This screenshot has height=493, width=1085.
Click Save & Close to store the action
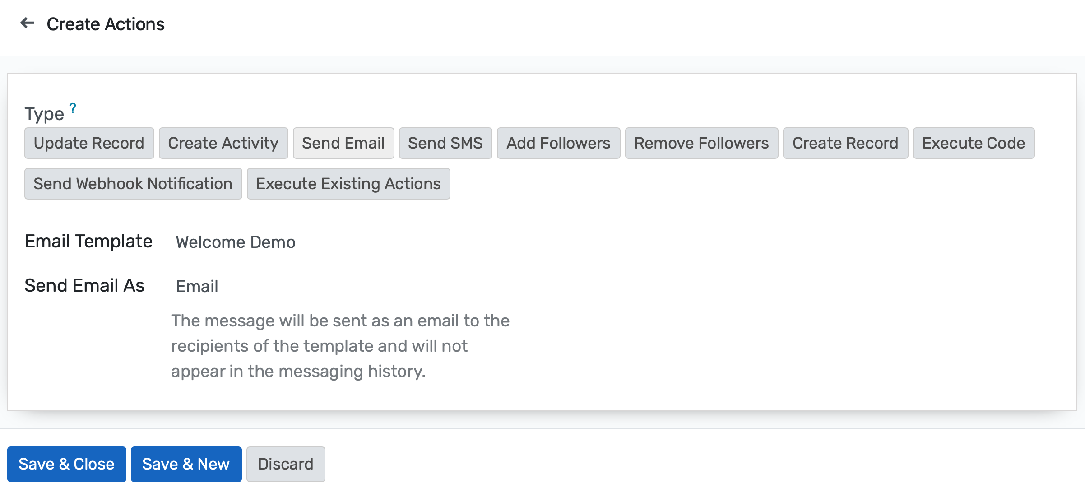(x=66, y=464)
